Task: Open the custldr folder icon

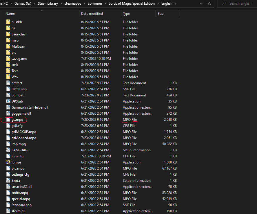Action: (x=8, y=22)
